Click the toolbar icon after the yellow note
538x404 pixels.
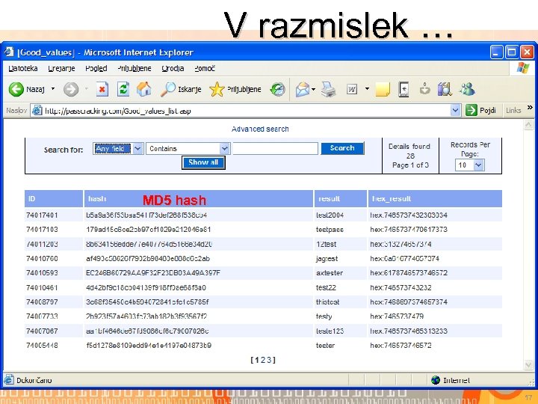coord(403,89)
